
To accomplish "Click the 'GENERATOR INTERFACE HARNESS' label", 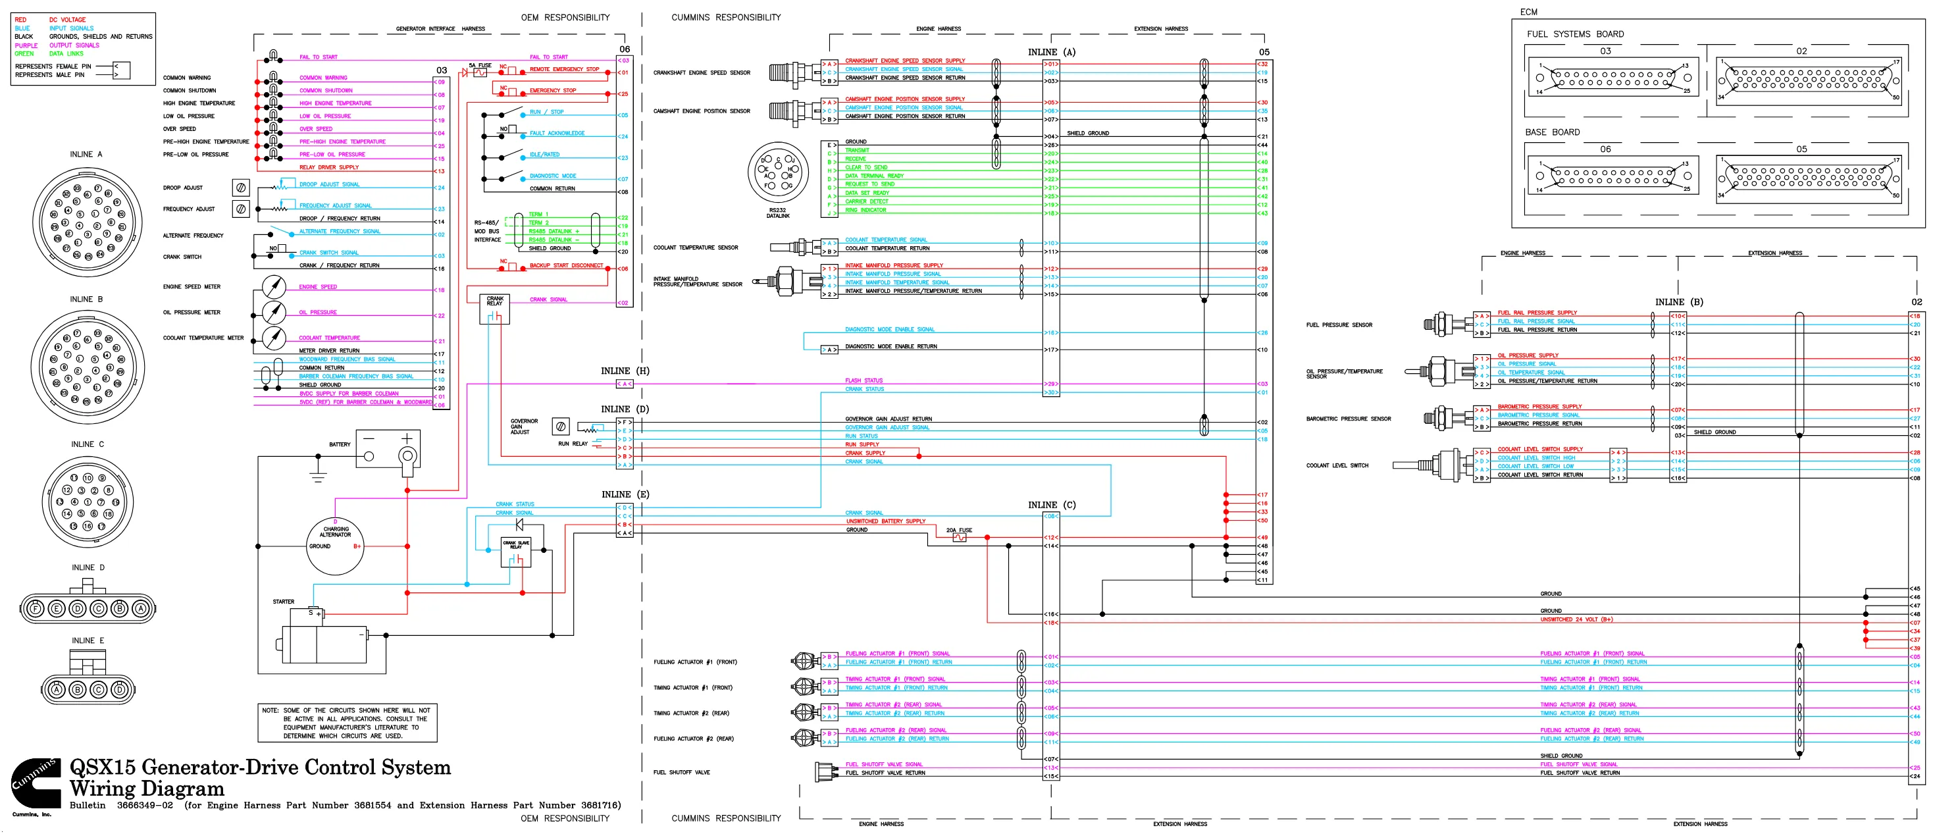I will pos(440,28).
